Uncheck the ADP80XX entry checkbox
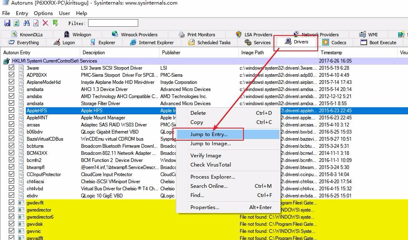The height and width of the screenshot is (240, 408). 11,75
